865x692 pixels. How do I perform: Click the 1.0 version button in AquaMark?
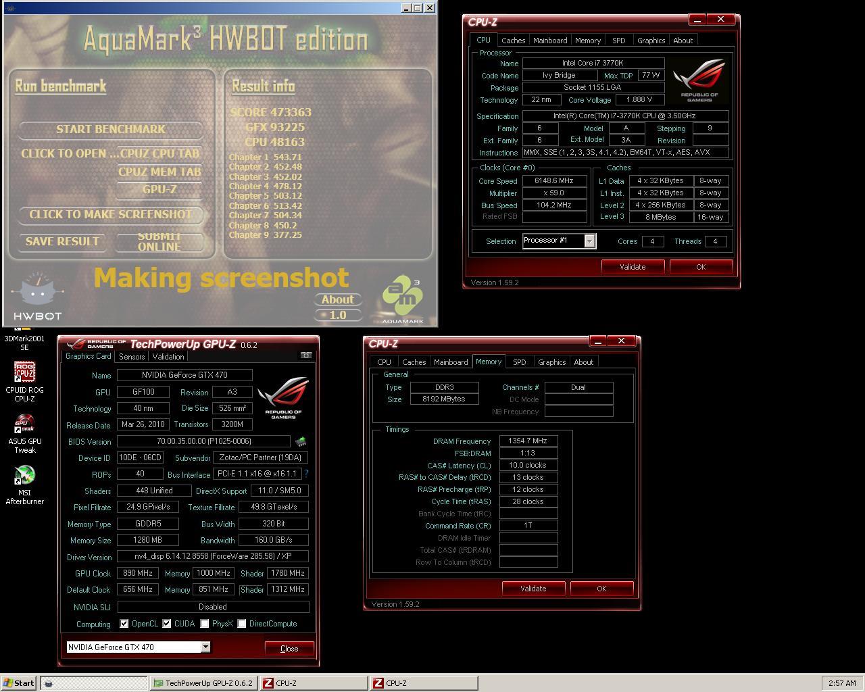pos(338,315)
